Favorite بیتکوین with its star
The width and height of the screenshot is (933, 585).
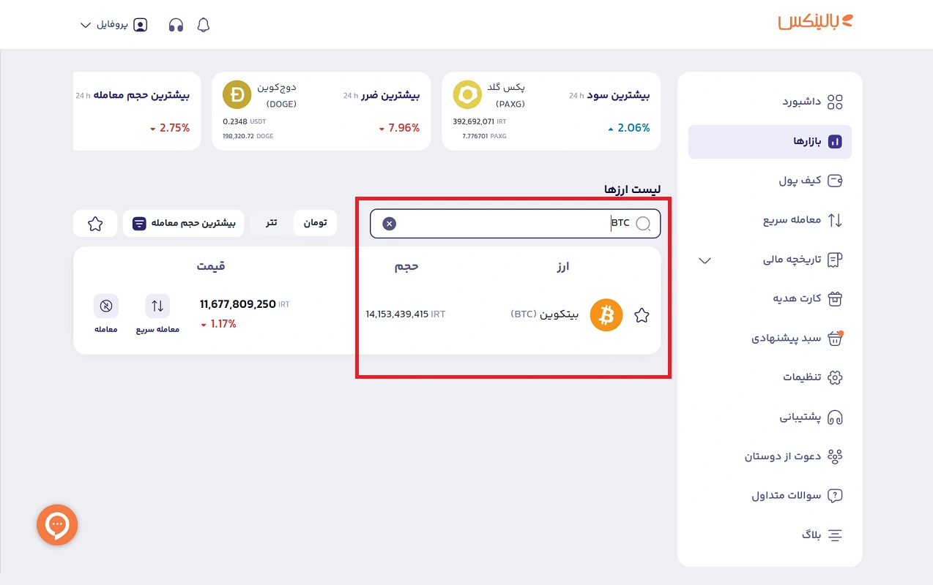point(642,315)
